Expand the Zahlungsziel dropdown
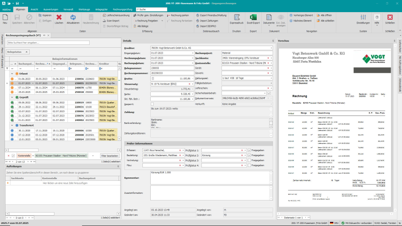Viewport: 402px width, 226px height. (x=272, y=78)
